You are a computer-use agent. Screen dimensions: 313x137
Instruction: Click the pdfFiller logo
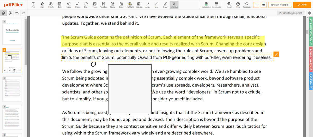13,5
